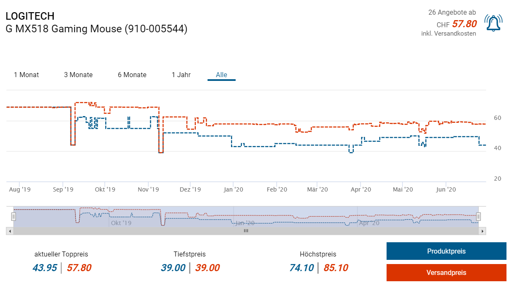Click the scrollbar right arrow
The height and width of the screenshot is (285, 509).
[483, 231]
